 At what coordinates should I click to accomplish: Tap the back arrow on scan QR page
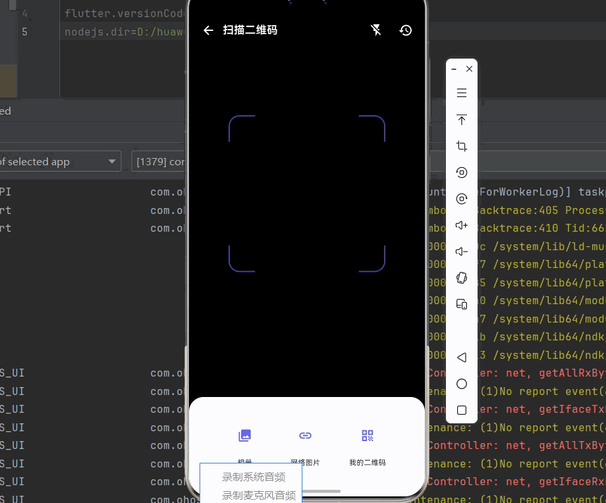pos(208,30)
